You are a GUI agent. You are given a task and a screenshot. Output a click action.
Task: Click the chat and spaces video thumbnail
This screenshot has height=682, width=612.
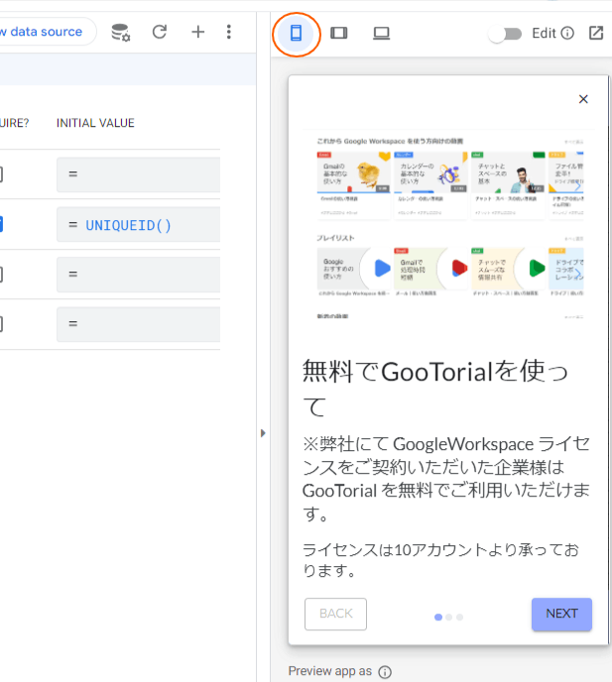pyautogui.click(x=508, y=172)
